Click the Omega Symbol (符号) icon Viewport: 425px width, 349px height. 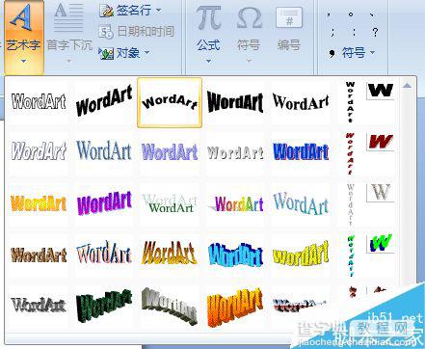pos(249,18)
